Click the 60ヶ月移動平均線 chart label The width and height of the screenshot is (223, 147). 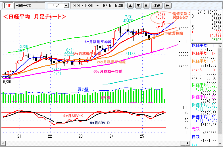coord(108,71)
